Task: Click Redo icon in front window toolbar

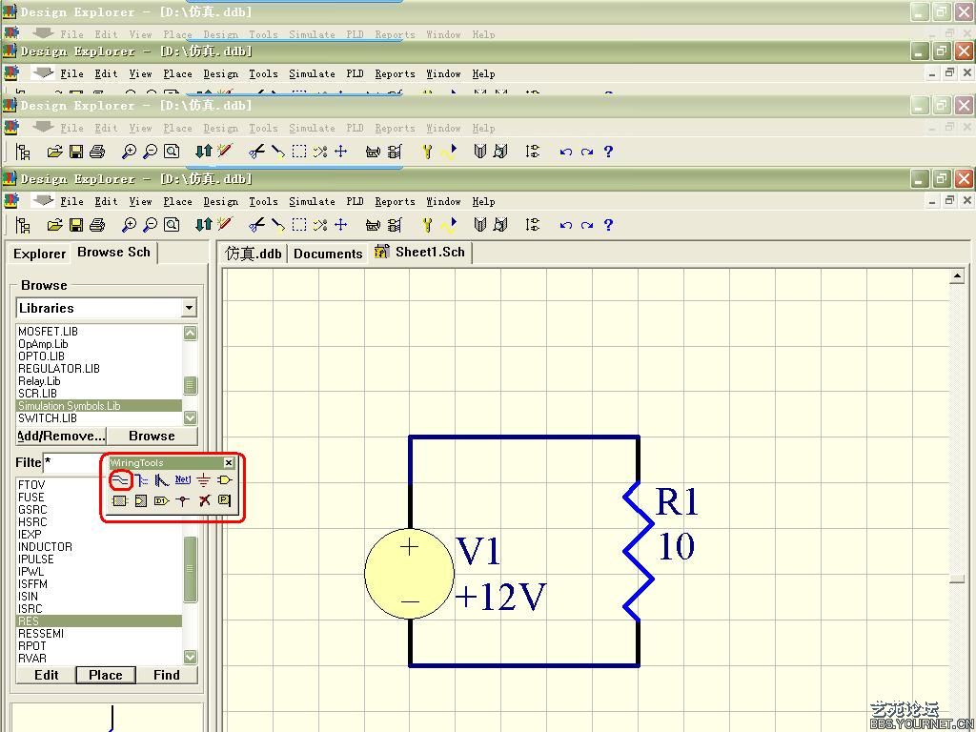Action: point(586,225)
